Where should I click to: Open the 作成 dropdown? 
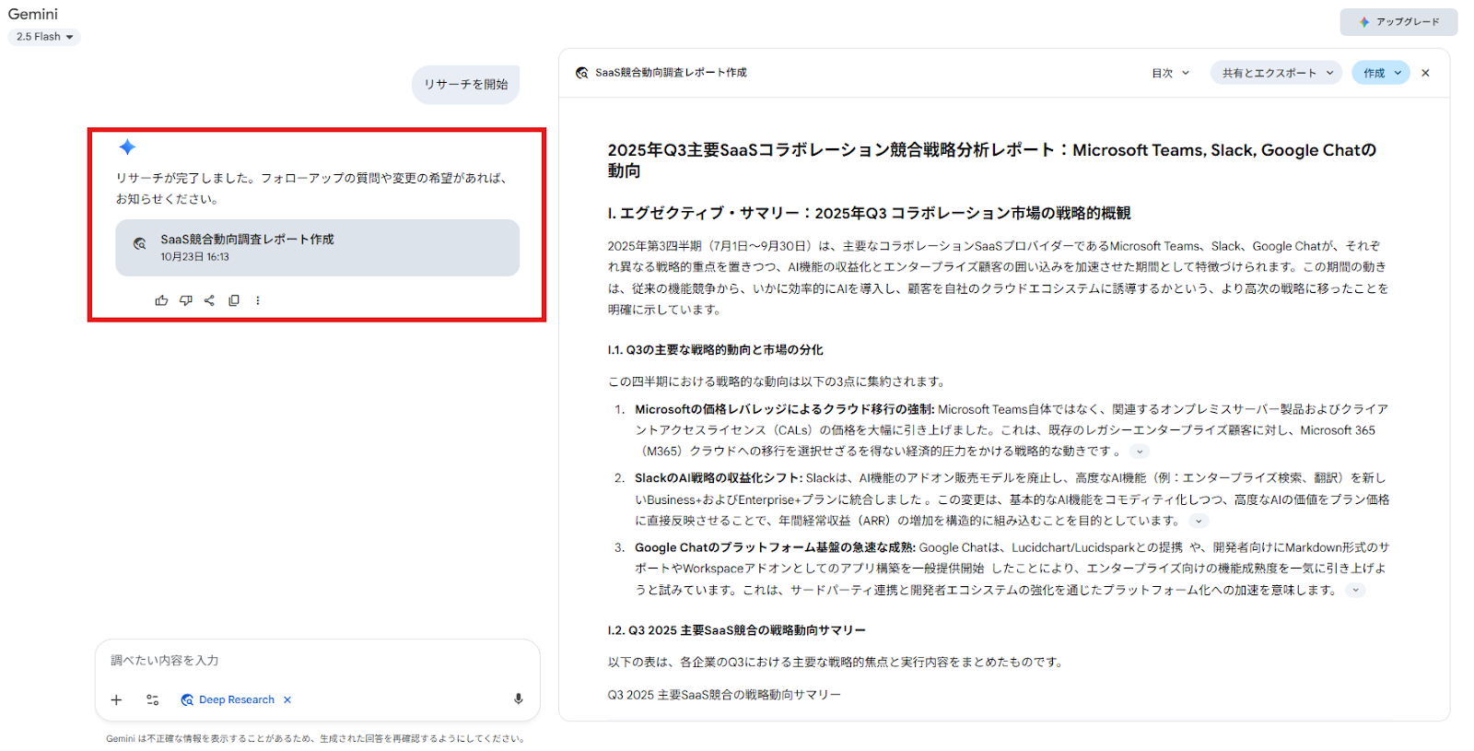1381,73
